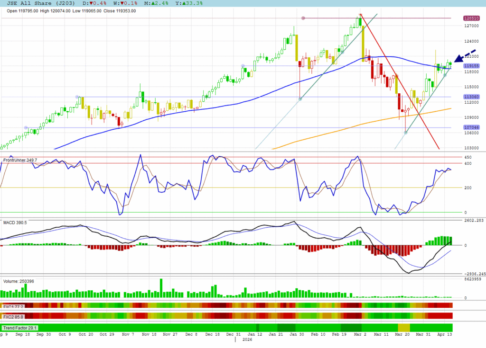Click the 107046 price level tag
This screenshot has height=348, width=486.
tap(471, 127)
